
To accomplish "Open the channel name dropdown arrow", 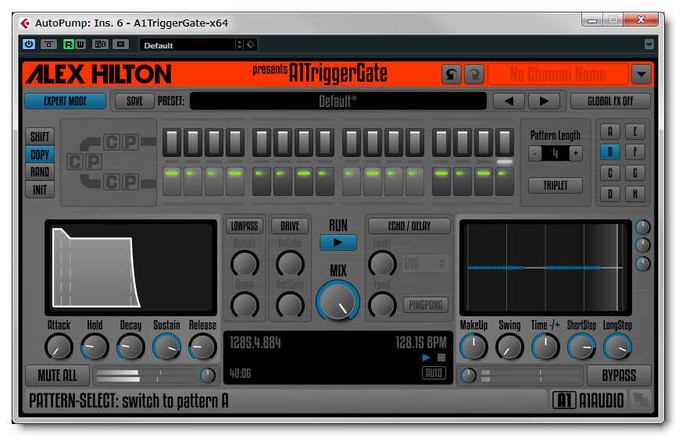I will 641,74.
